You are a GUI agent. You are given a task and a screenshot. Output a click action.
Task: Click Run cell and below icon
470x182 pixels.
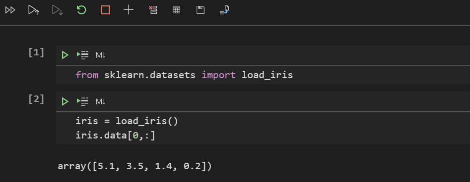pos(57,10)
